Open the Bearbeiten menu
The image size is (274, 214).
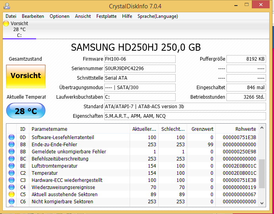pos(33,16)
